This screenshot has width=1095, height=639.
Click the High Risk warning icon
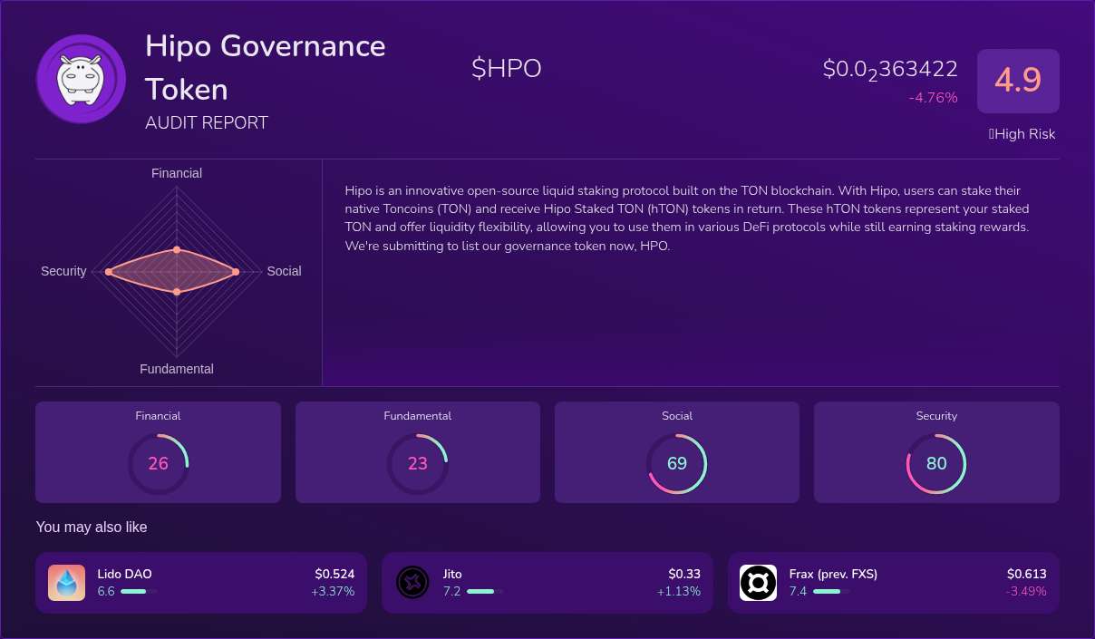point(990,133)
